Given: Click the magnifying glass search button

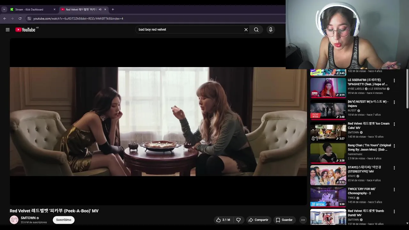Looking at the screenshot, I should point(256,30).
